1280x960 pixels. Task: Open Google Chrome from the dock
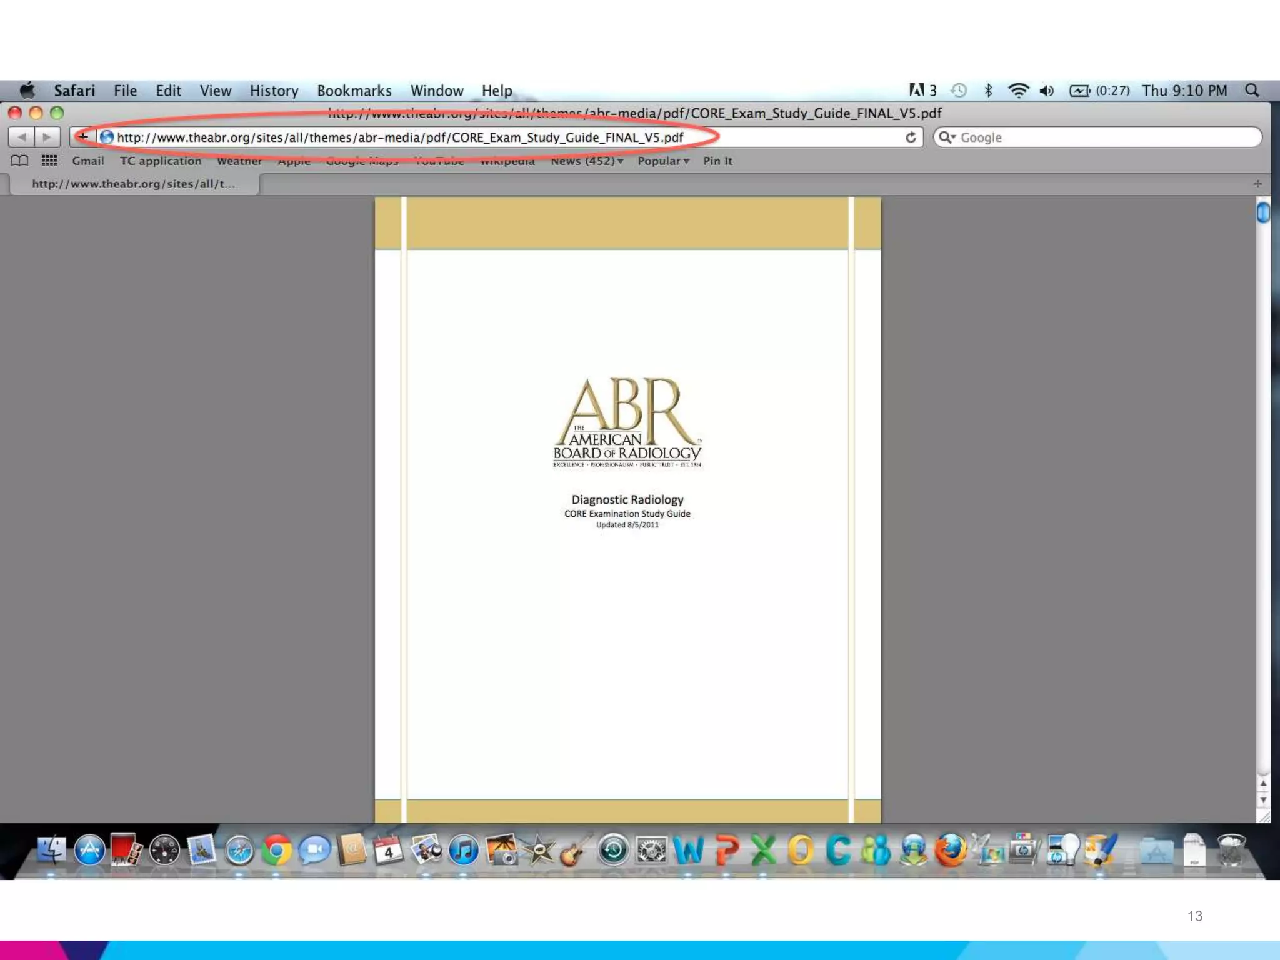pyautogui.click(x=277, y=851)
